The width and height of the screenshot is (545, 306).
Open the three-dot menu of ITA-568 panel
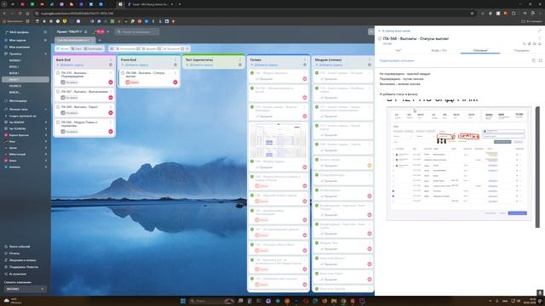tap(540, 38)
